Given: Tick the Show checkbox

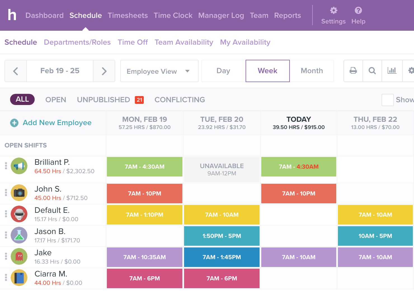Looking at the screenshot, I should pyautogui.click(x=387, y=100).
